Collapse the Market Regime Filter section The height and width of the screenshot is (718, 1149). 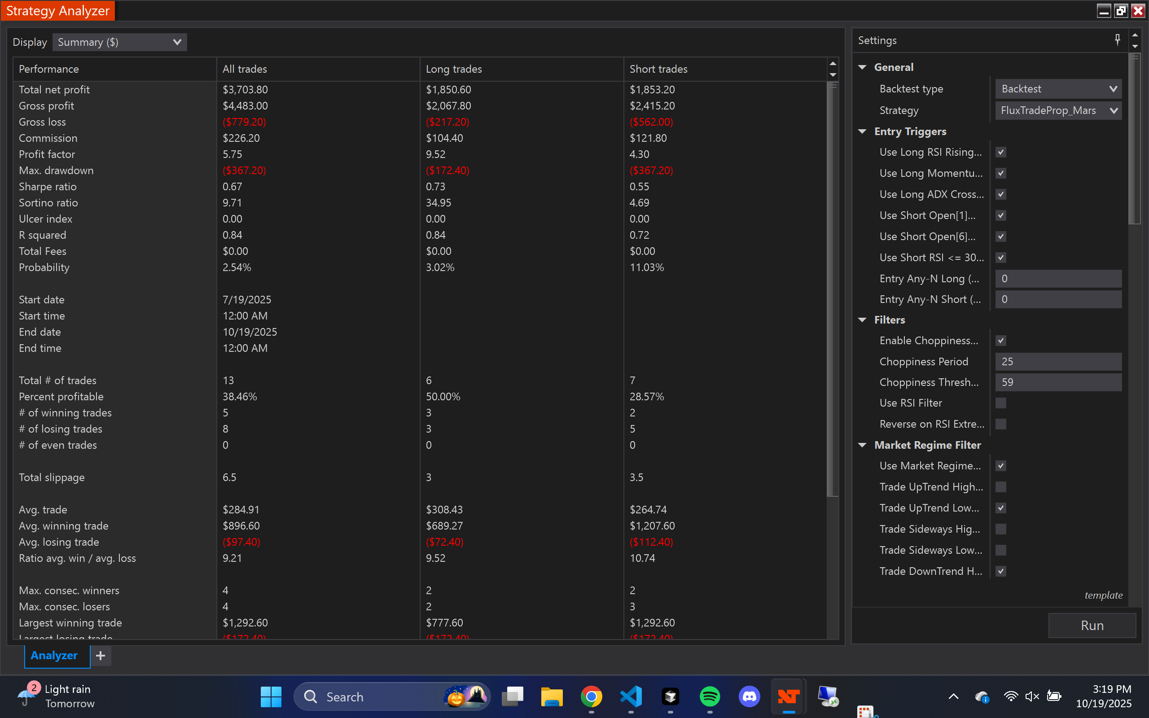click(863, 445)
